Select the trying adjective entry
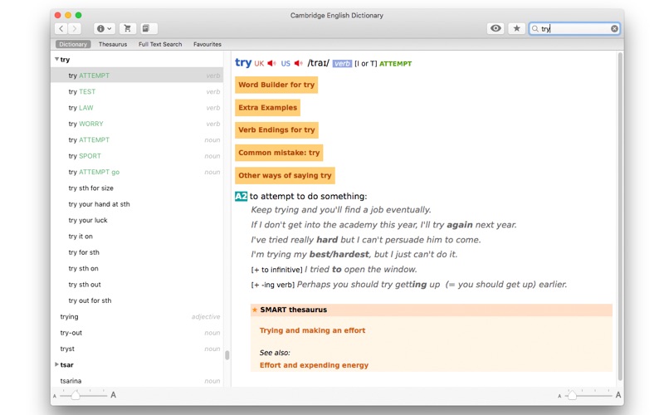Viewport: 664px width, 415px height. (x=137, y=317)
